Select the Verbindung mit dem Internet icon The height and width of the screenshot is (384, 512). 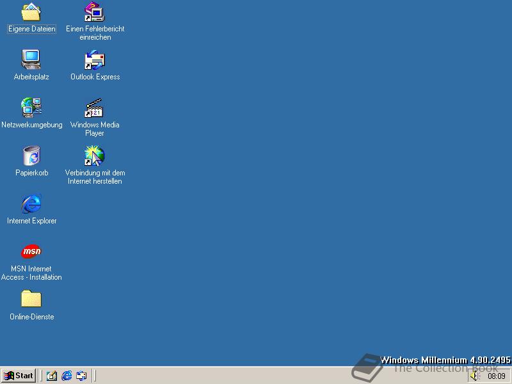[94, 156]
